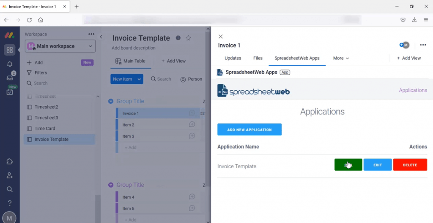Open the inbox icon with badge 2
This screenshot has width=433, height=223.
click(x=10, y=78)
